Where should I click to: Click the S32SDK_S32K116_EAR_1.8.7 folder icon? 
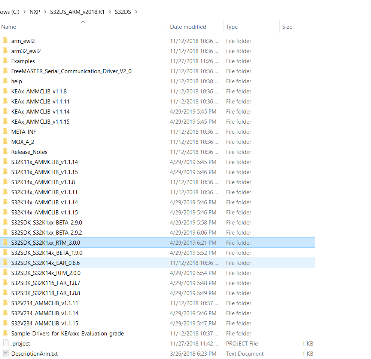tap(6, 283)
